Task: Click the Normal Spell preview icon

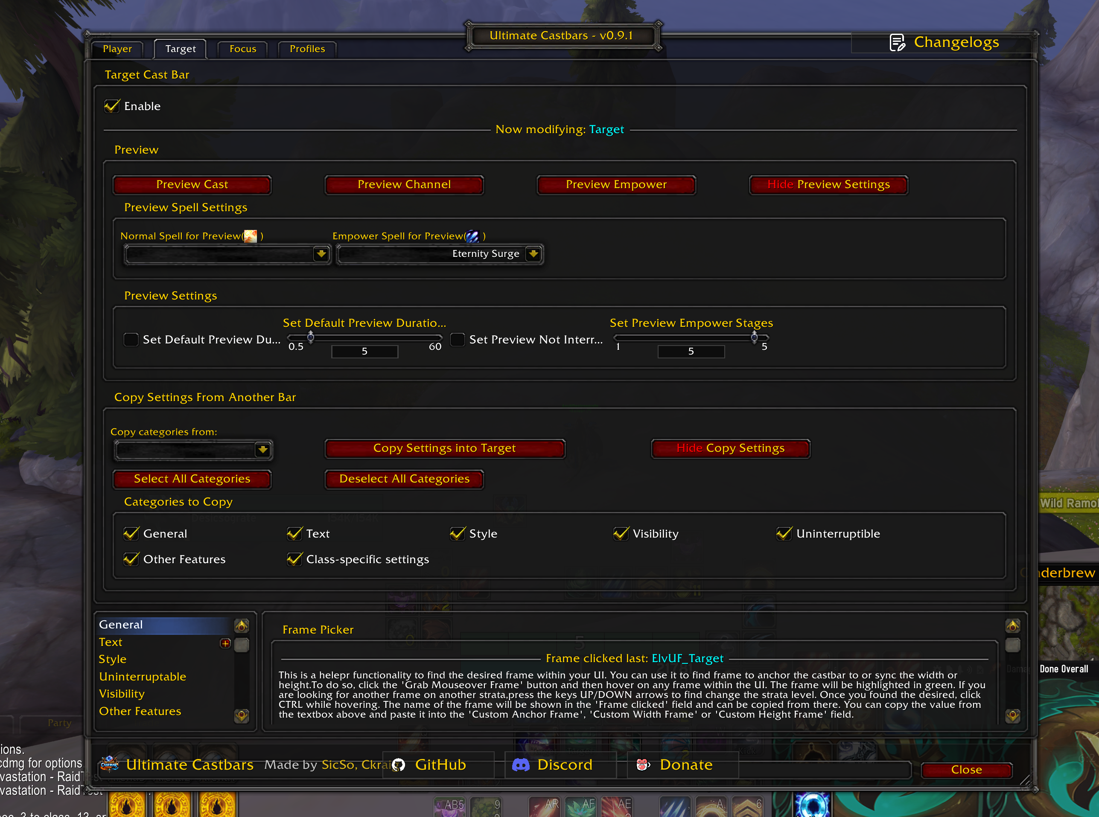Action: pyautogui.click(x=250, y=236)
